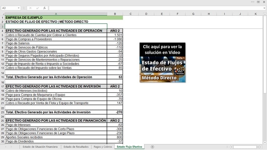Click previous sheet navigation arrow

[x=6, y=147]
